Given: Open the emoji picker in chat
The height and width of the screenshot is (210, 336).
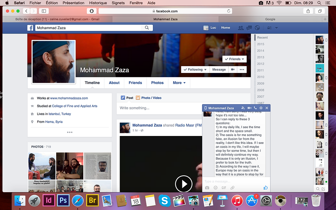Looking at the screenshot, I should 216,188.
